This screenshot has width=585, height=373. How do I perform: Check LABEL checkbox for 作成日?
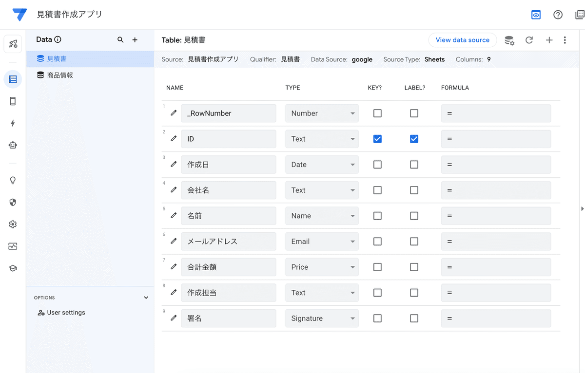(414, 165)
